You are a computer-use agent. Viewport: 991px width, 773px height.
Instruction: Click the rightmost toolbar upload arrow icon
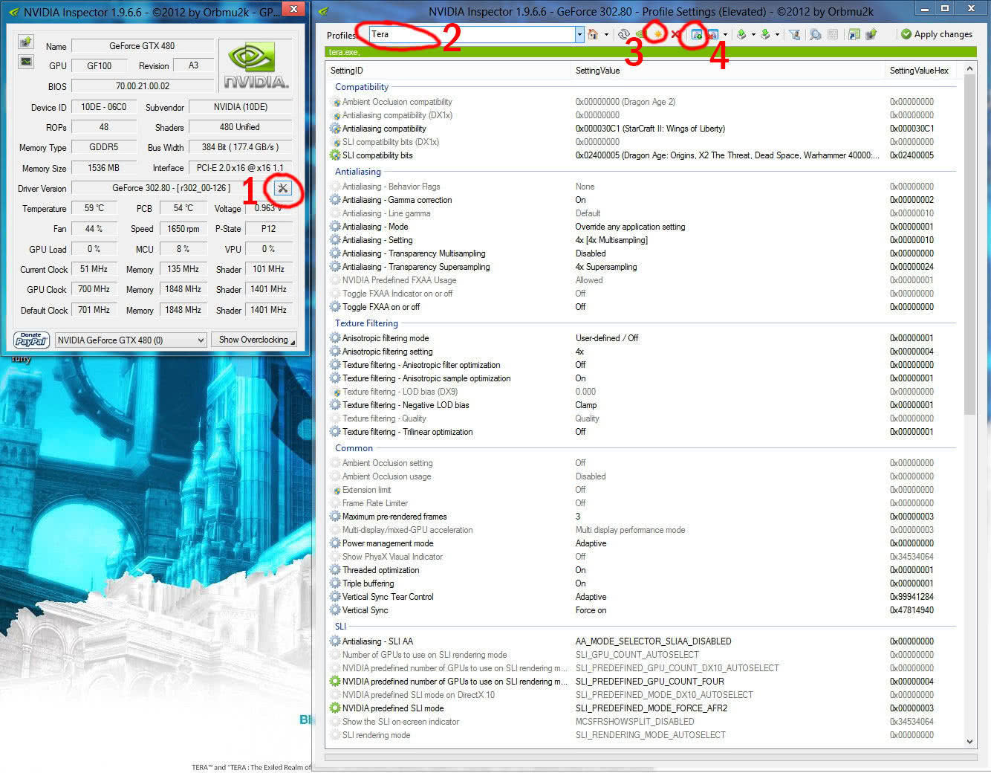click(871, 34)
